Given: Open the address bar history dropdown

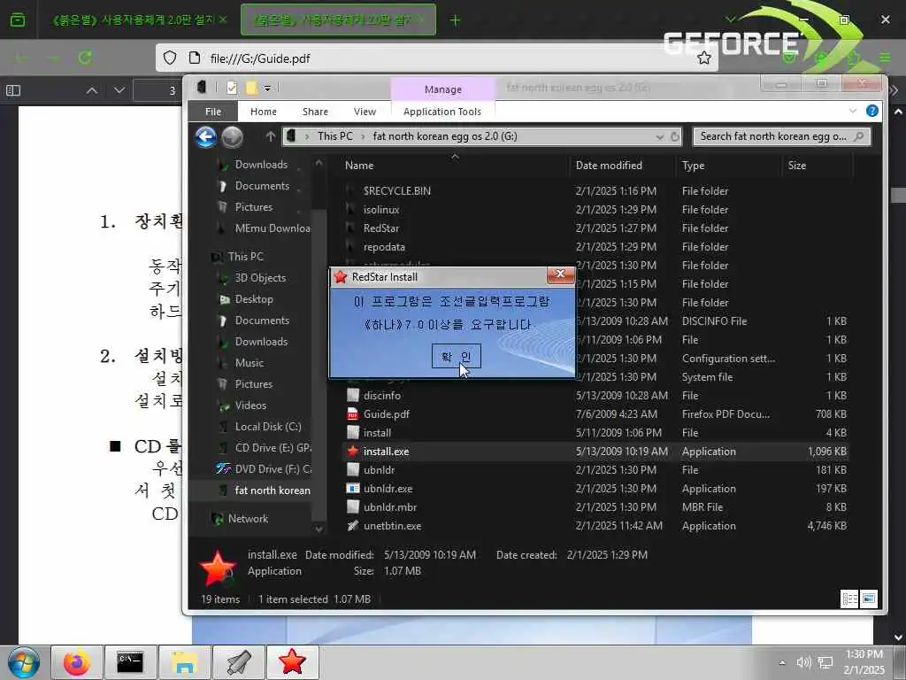Looking at the screenshot, I should tap(659, 136).
